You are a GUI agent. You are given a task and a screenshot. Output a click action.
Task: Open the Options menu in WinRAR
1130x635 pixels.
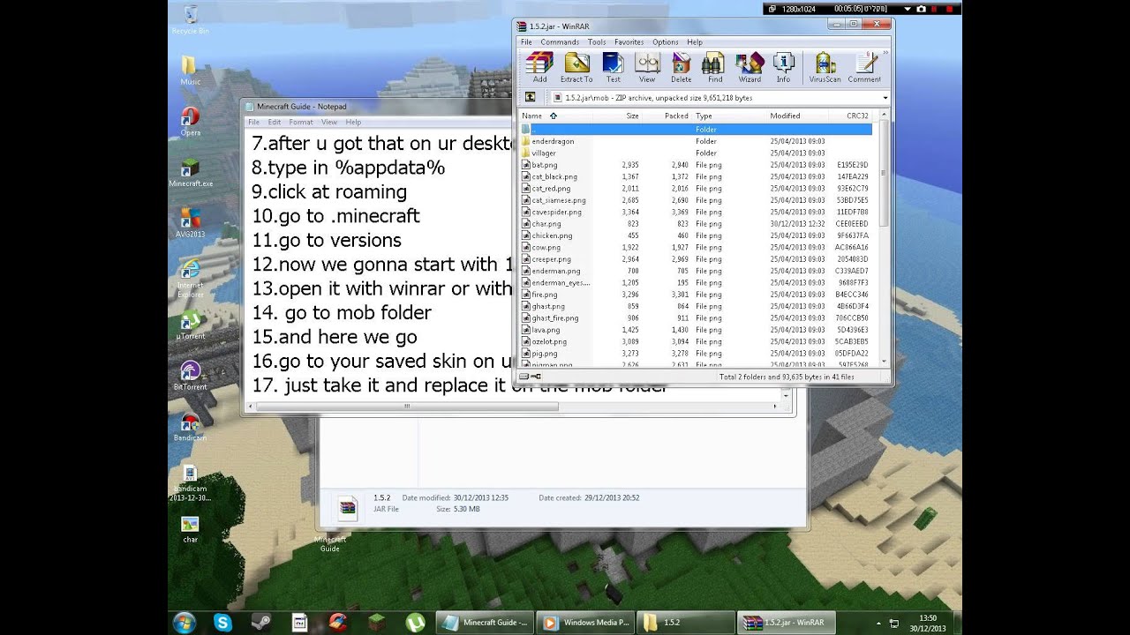(666, 41)
